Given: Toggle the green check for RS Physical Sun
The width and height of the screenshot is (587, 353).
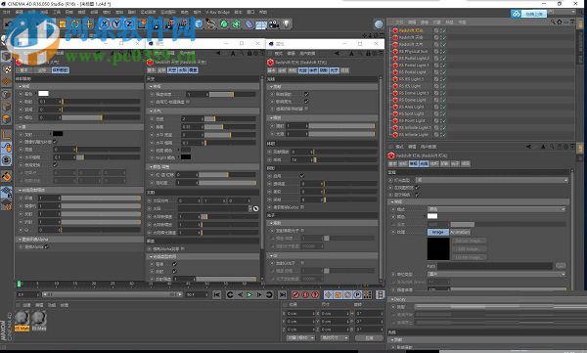Looking at the screenshot, I should pyautogui.click(x=443, y=51).
